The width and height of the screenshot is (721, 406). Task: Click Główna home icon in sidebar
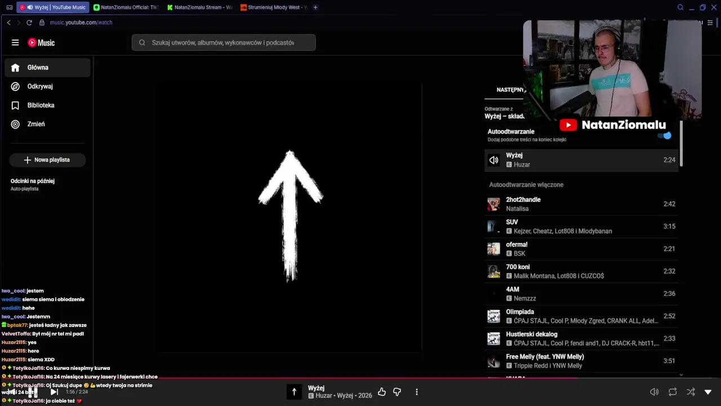point(15,68)
